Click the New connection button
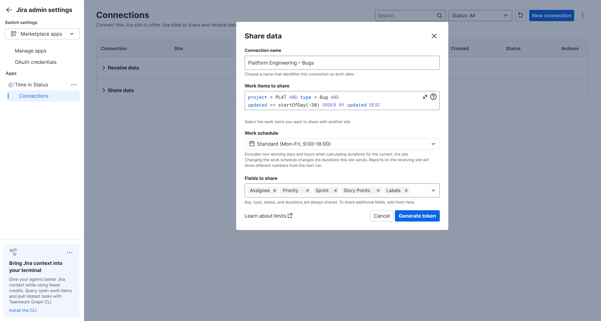Image resolution: width=601 pixels, height=321 pixels. coord(552,16)
